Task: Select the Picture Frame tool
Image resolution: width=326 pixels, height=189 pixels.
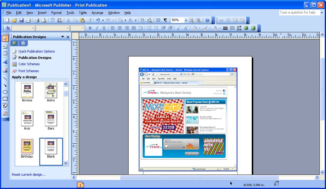Action: click(x=5, y=70)
